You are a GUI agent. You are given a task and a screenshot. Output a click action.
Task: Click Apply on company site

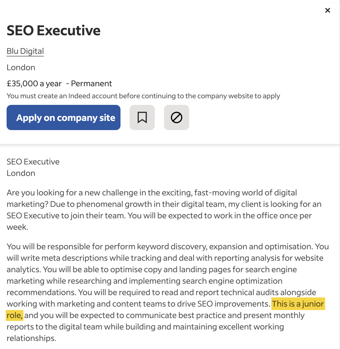click(63, 117)
